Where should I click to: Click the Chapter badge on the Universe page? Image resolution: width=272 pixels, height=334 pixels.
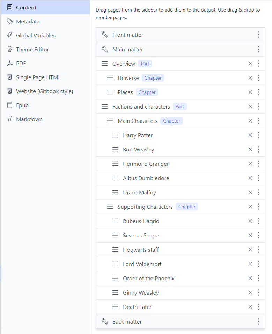153,78
